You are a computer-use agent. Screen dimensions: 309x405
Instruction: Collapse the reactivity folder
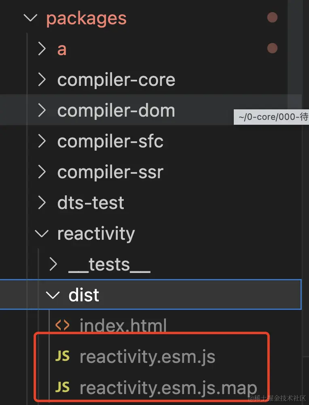[x=42, y=233]
